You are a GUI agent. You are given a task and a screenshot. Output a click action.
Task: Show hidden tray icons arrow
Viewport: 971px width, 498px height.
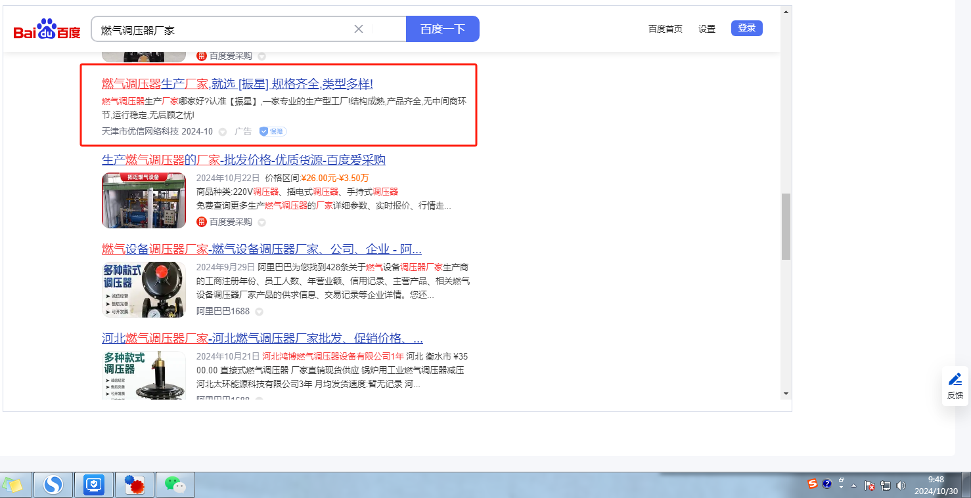pos(854,486)
